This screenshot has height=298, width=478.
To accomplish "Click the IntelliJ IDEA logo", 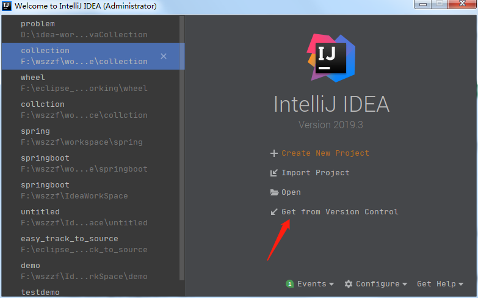I will point(331,59).
